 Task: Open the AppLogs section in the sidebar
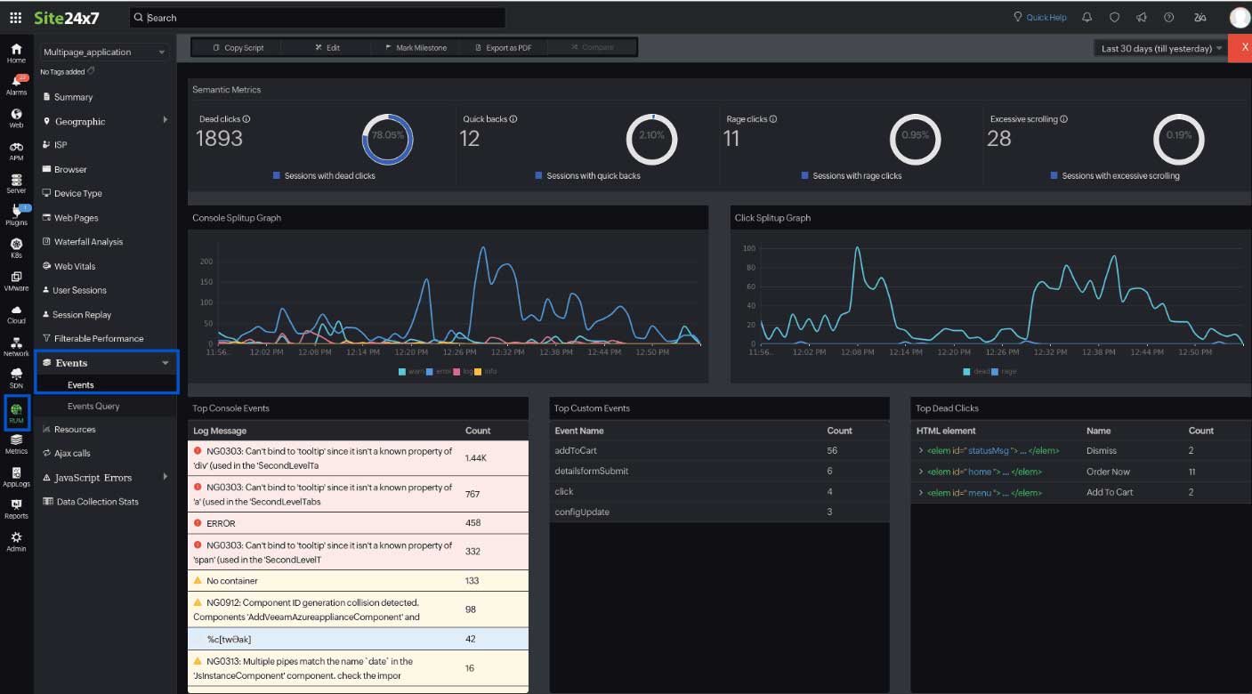tap(15, 478)
